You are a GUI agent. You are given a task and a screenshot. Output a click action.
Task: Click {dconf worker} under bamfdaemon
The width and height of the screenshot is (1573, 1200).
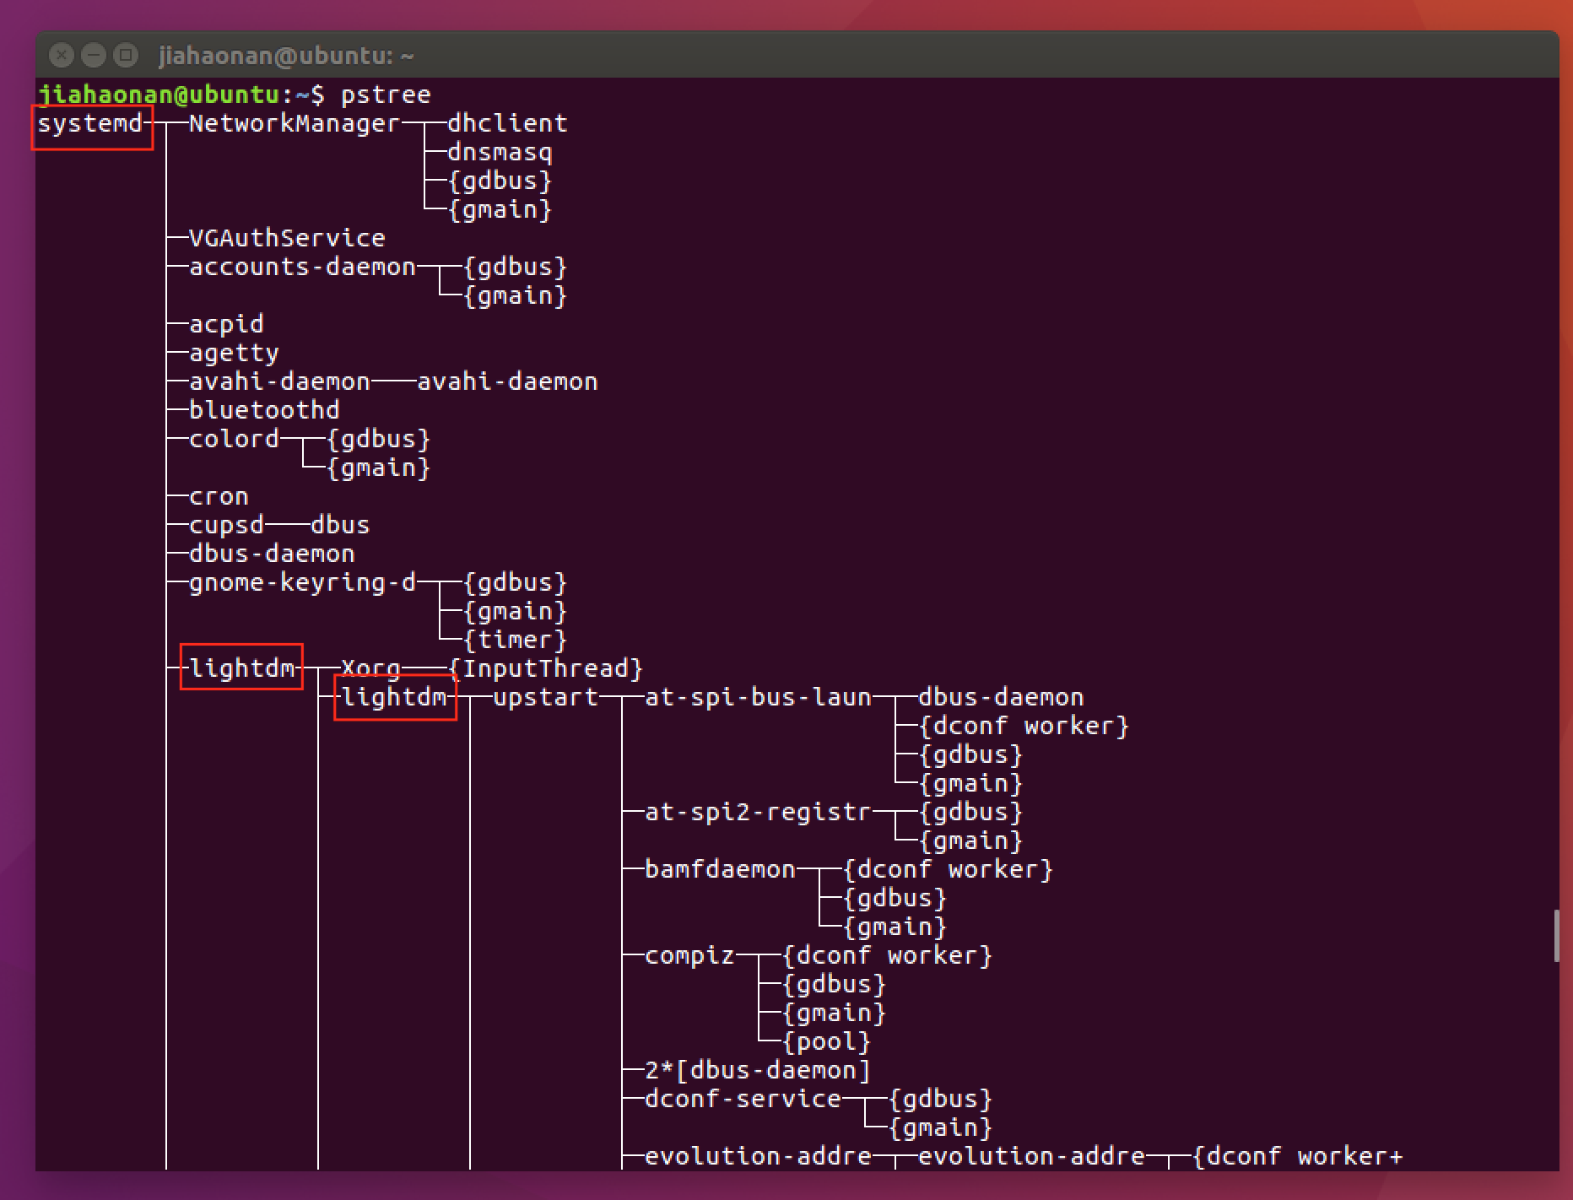pos(948,869)
